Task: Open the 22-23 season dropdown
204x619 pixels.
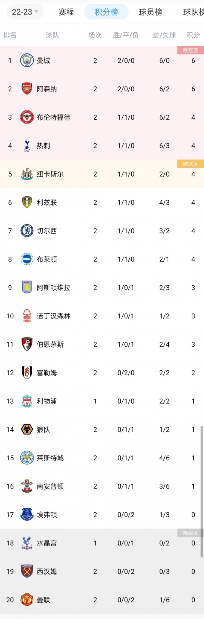Action: (x=25, y=12)
